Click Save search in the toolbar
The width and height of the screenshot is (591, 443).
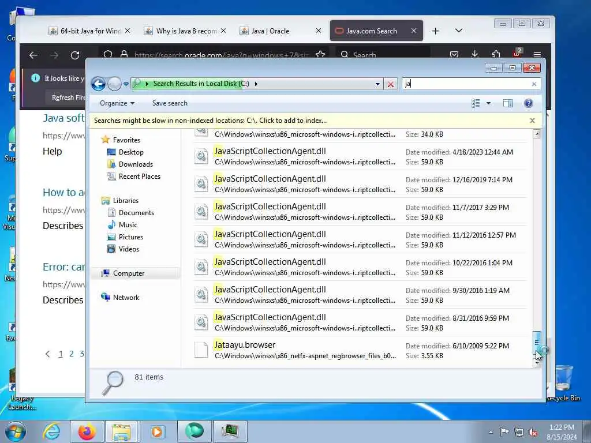[x=170, y=103]
